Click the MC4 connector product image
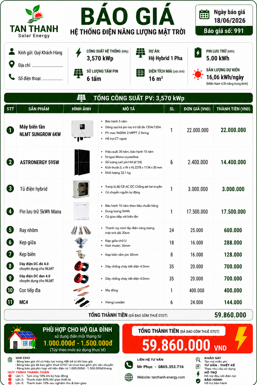Screen dimensions: 257x385 coord(82,302)
